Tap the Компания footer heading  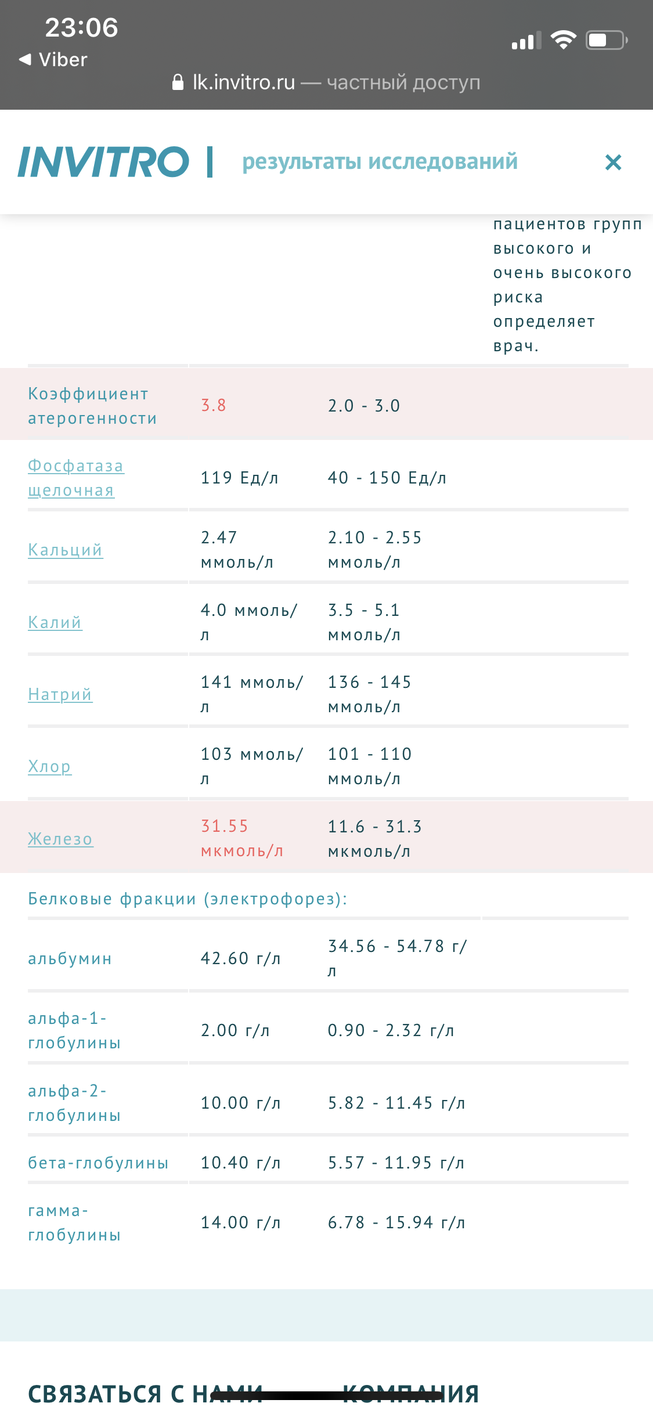pos(411,1393)
